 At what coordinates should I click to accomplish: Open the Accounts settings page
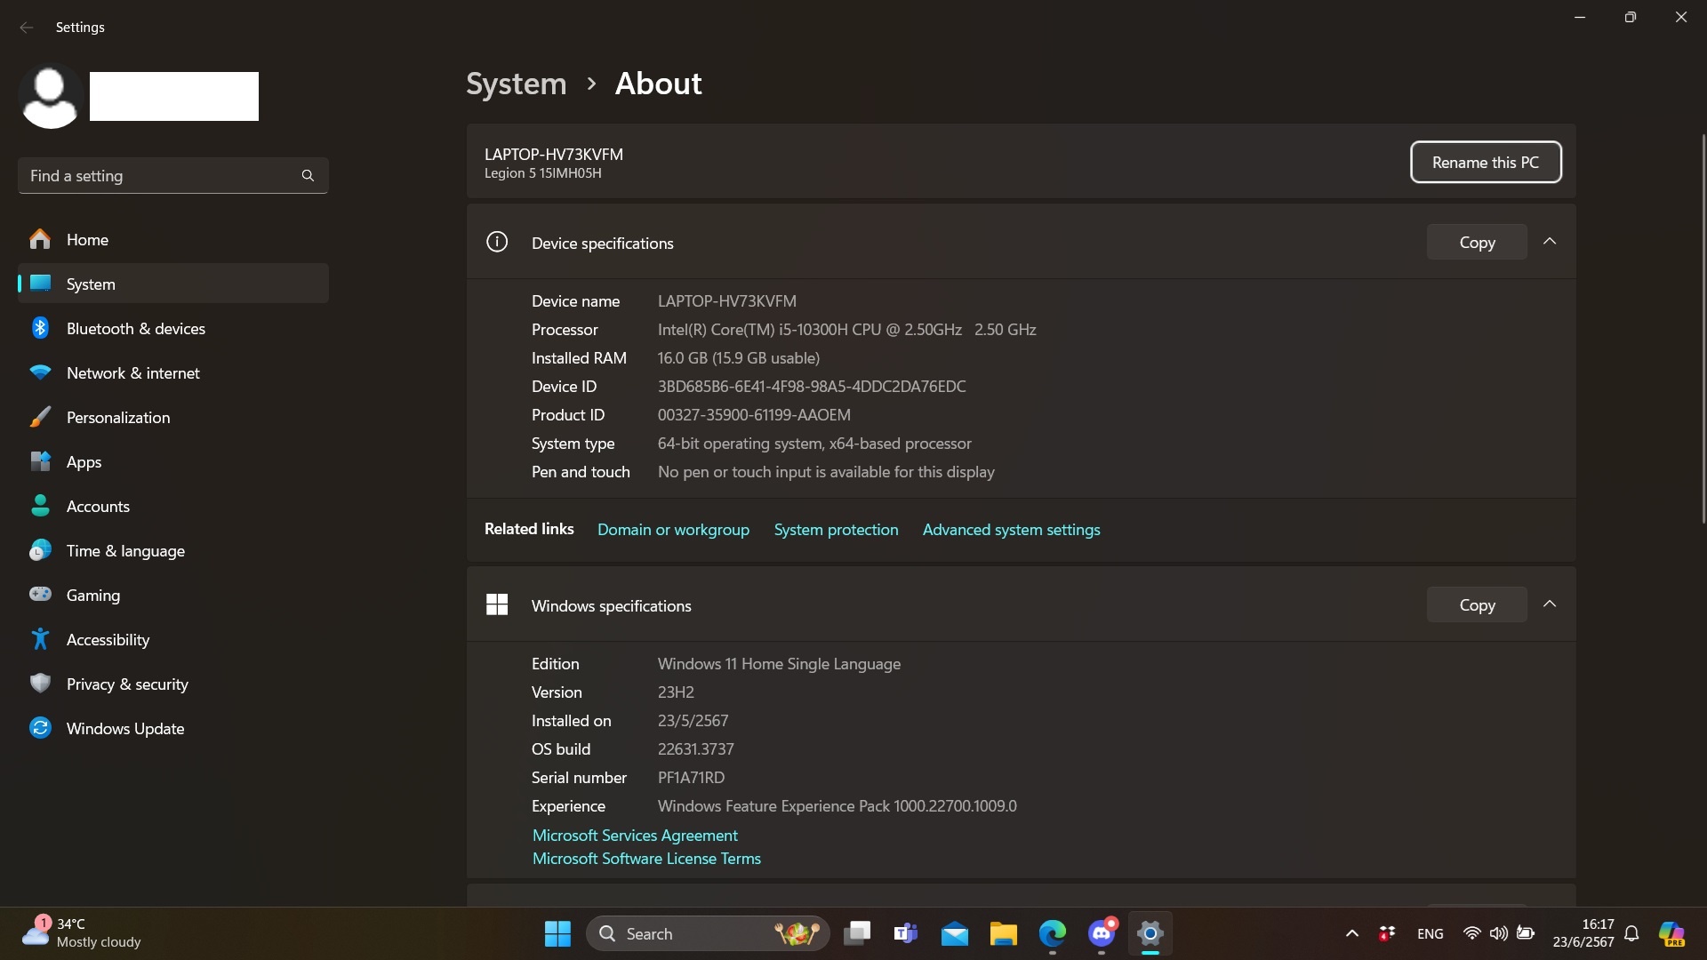pyautogui.click(x=98, y=506)
